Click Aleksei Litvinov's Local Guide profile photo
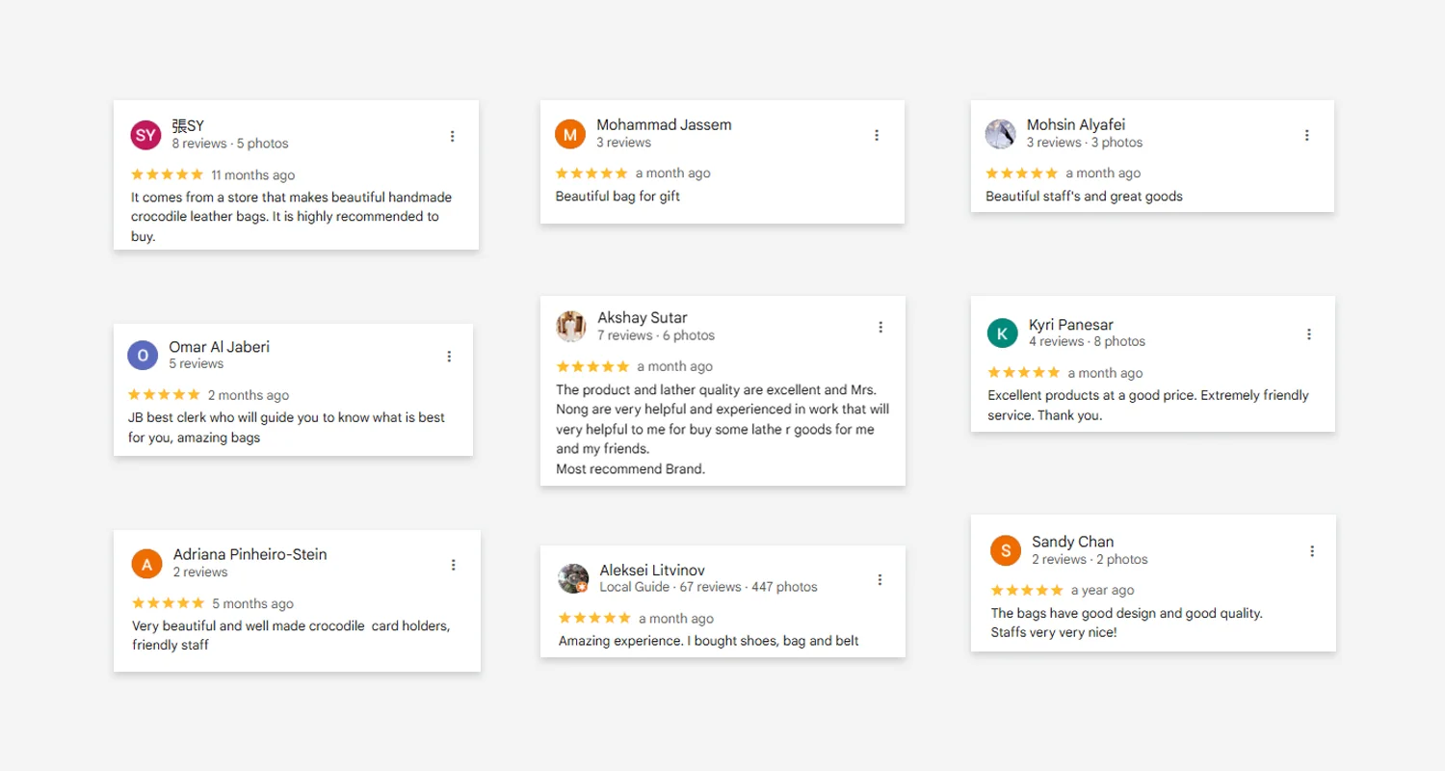 click(x=573, y=578)
